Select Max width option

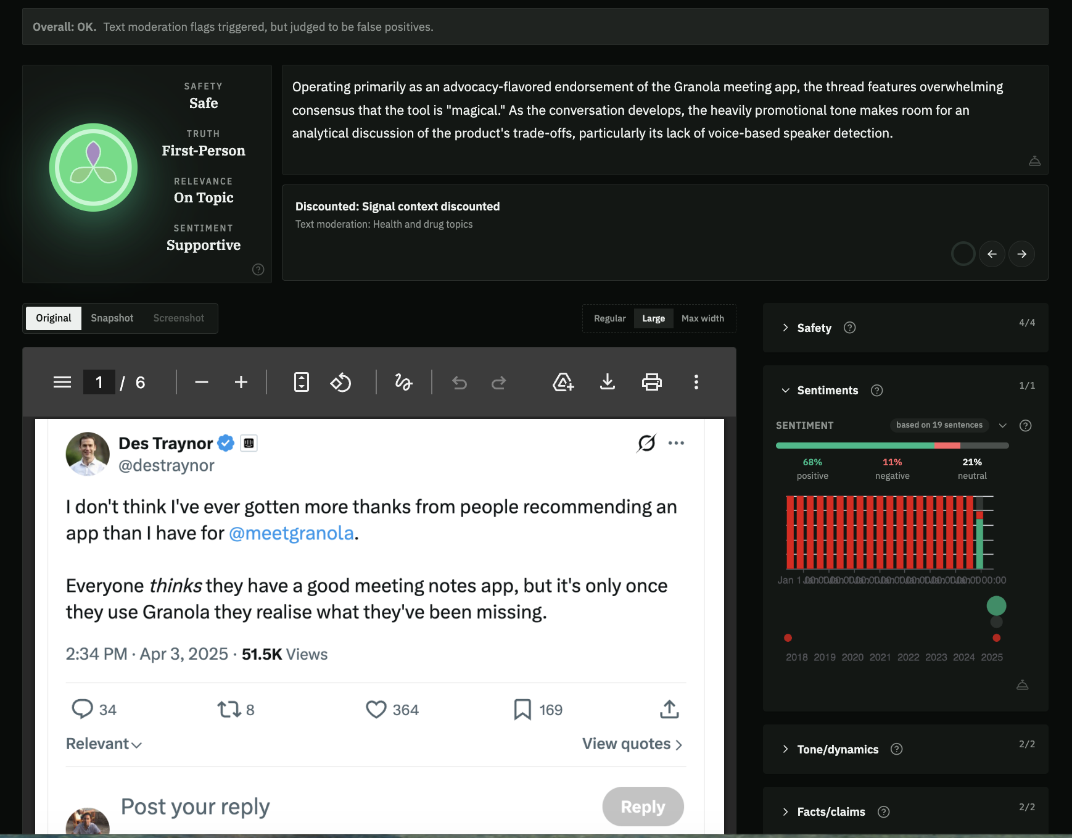tap(703, 318)
